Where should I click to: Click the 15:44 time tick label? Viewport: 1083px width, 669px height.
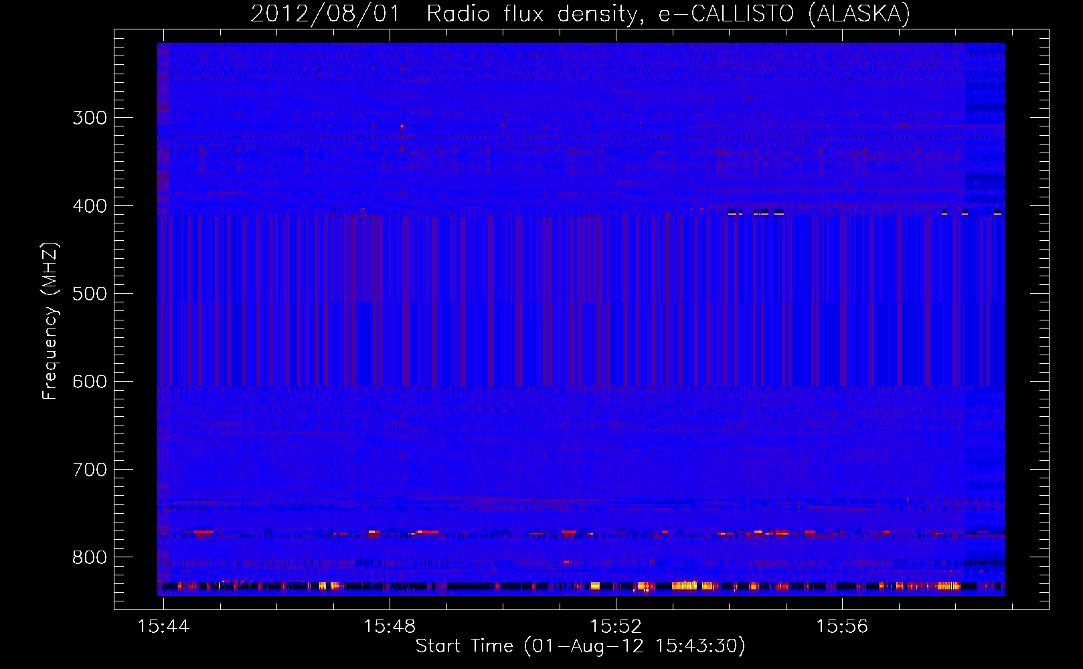click(163, 627)
